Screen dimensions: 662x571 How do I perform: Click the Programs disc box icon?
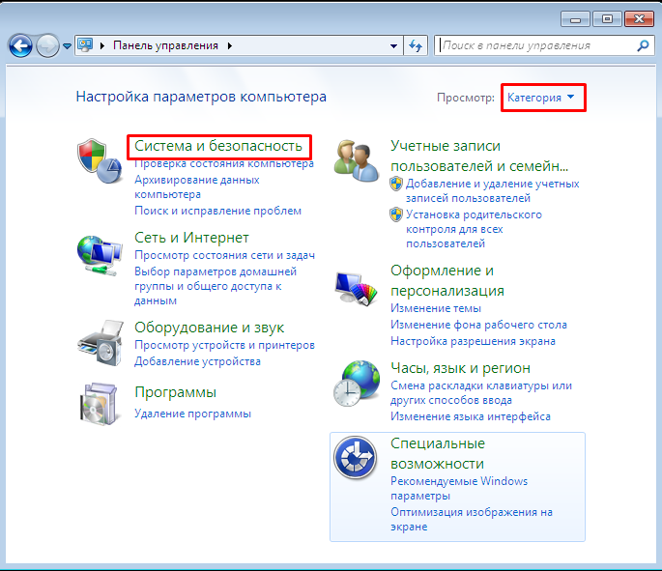pyautogui.click(x=99, y=404)
